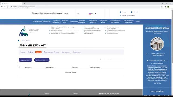The height and width of the screenshot is (97, 173).
Task: Open Дистанционное образование menu item
Action: point(129,22)
